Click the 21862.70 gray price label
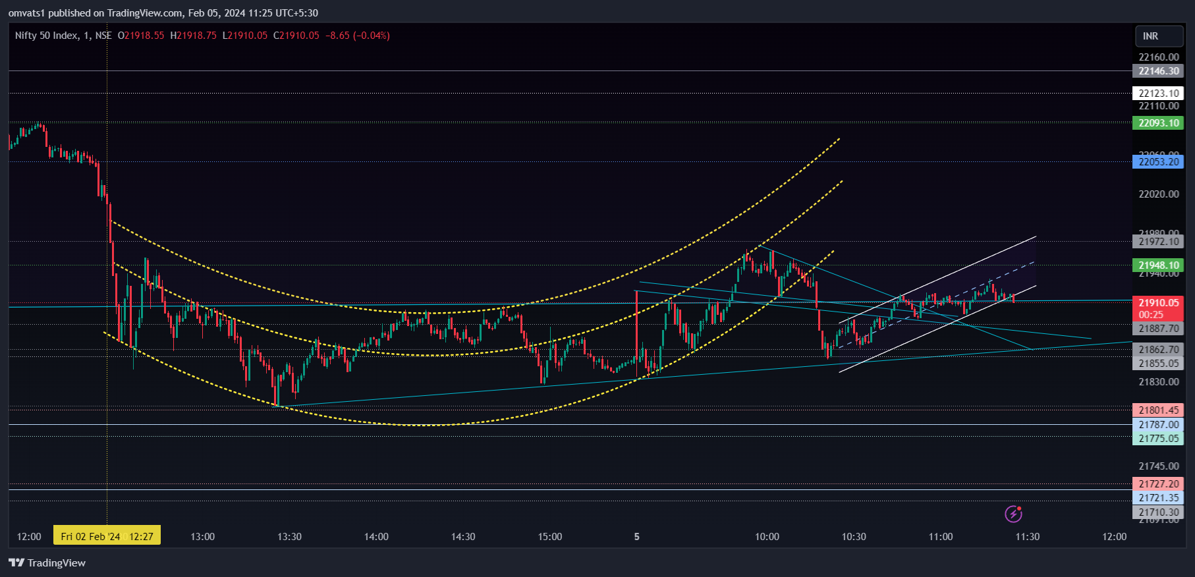This screenshot has width=1195, height=577. [x=1158, y=350]
